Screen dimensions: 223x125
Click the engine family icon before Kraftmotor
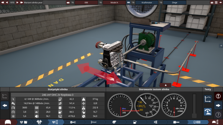[x=128, y=3]
